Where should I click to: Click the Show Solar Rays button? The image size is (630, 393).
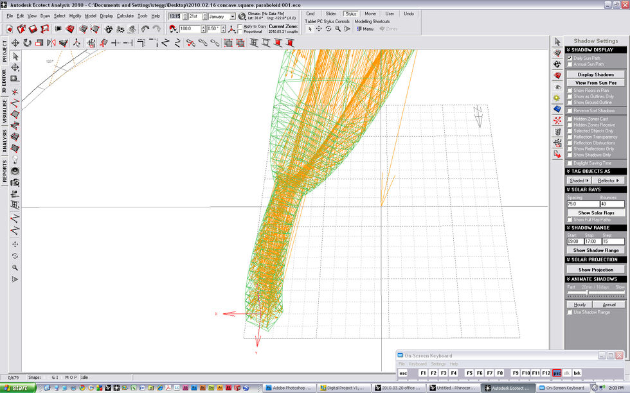click(596, 213)
